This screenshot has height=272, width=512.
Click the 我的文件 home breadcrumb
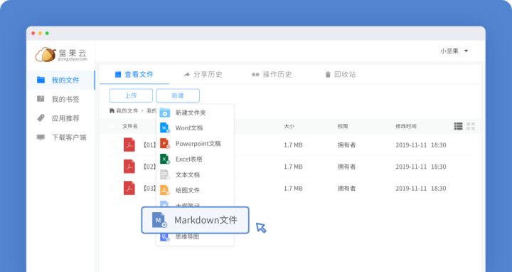point(124,111)
